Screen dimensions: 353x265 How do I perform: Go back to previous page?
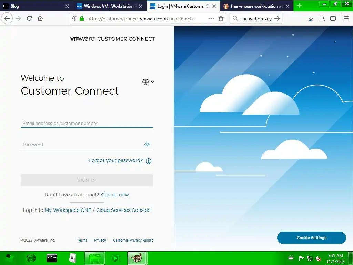7,19
